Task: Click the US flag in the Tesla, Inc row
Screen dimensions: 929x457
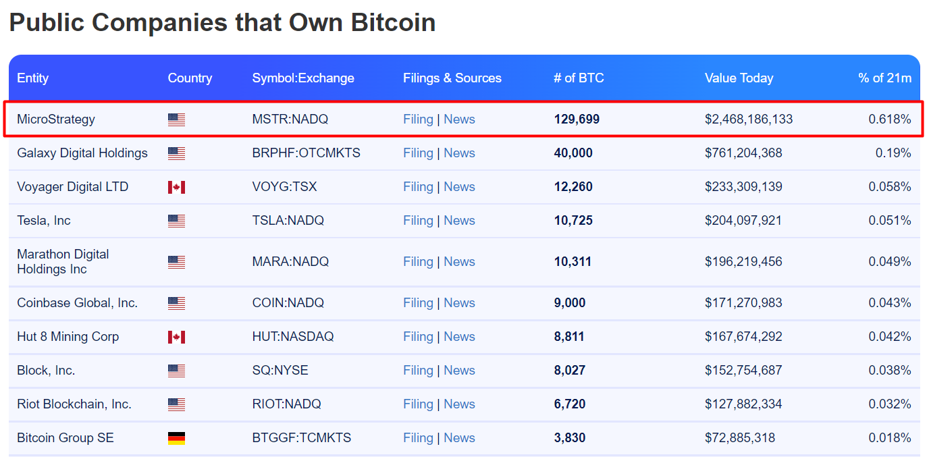Action: tap(176, 221)
